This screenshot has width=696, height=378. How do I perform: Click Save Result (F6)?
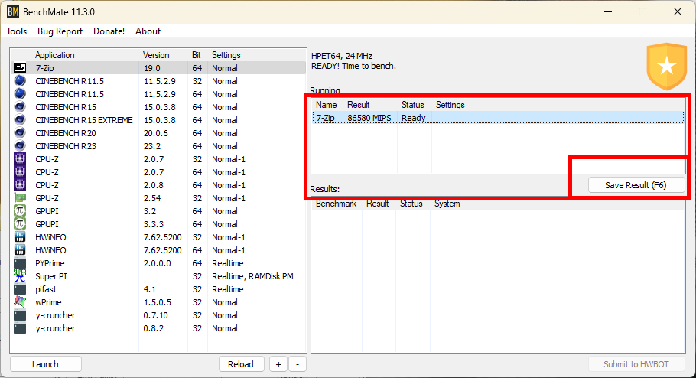[636, 185]
